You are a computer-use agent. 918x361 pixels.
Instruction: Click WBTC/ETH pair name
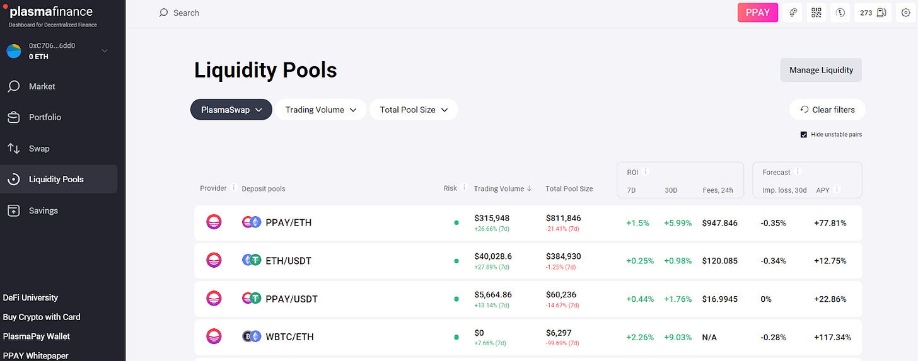click(289, 337)
